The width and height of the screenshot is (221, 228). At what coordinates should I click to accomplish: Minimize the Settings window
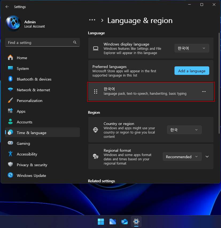point(189,5)
